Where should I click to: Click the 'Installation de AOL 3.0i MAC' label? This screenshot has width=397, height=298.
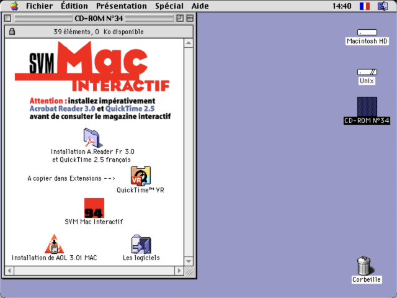click(55, 258)
